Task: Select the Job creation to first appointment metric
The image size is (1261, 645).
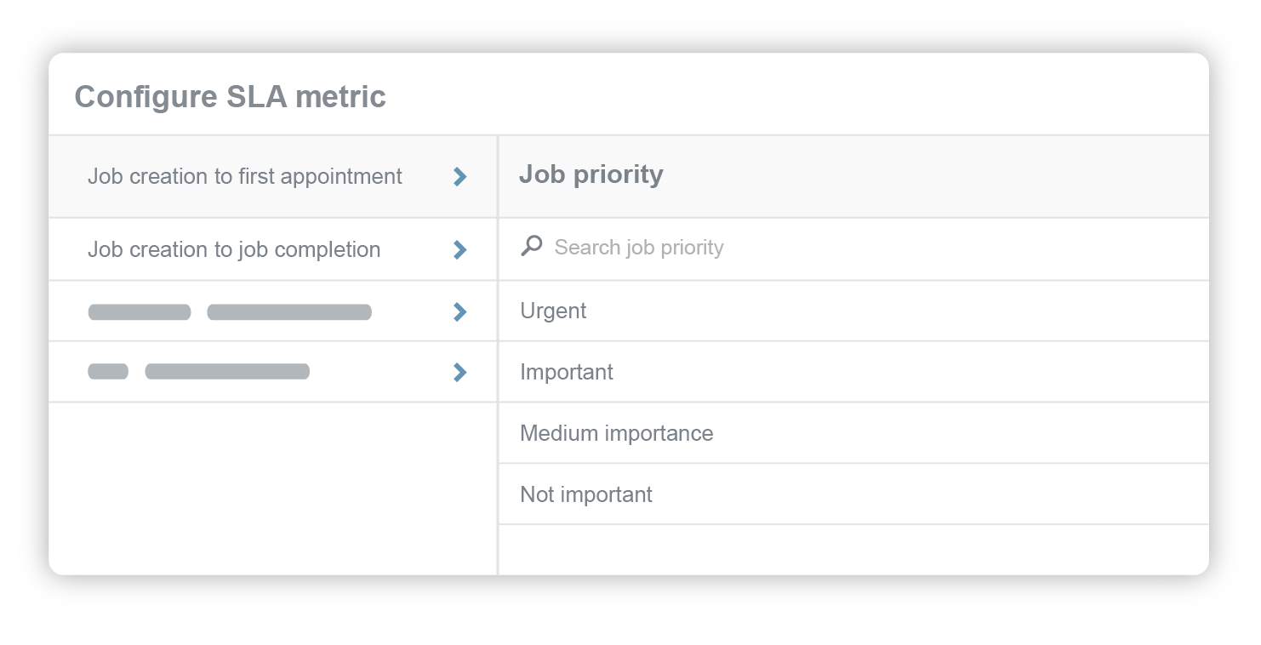Action: [245, 177]
